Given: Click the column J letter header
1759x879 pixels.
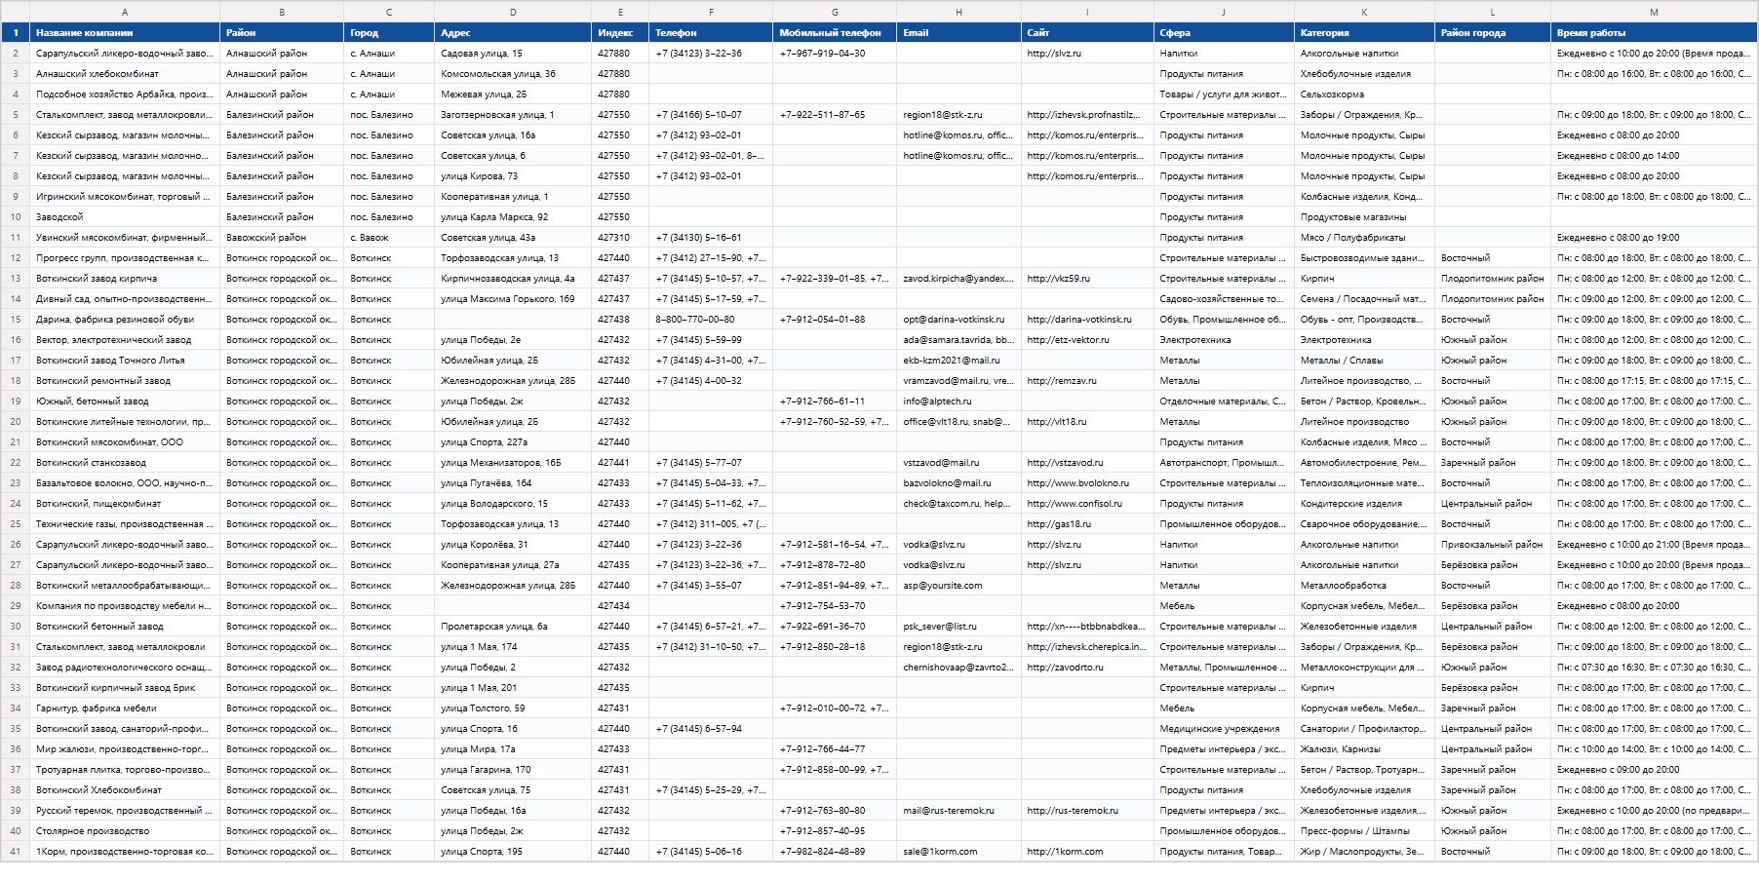Looking at the screenshot, I should pyautogui.click(x=1224, y=12).
